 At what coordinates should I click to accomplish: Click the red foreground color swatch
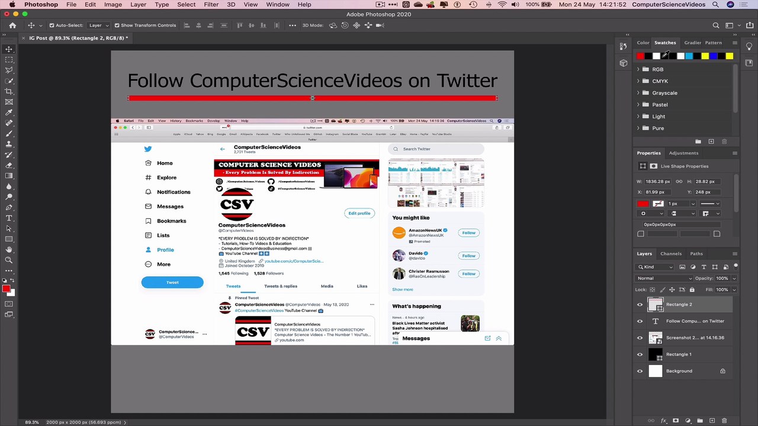click(6, 289)
